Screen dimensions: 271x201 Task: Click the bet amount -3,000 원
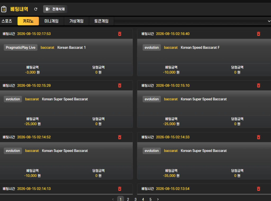coord(32,72)
